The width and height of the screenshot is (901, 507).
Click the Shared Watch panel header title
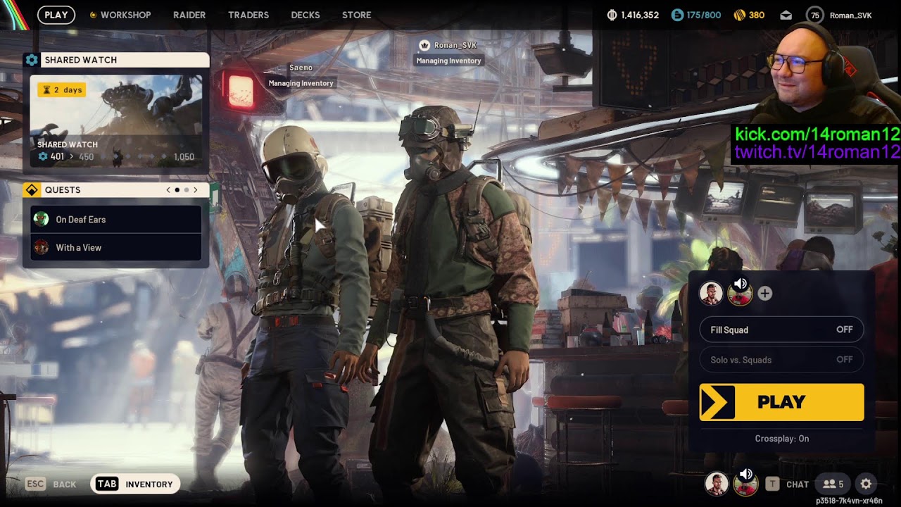81,60
